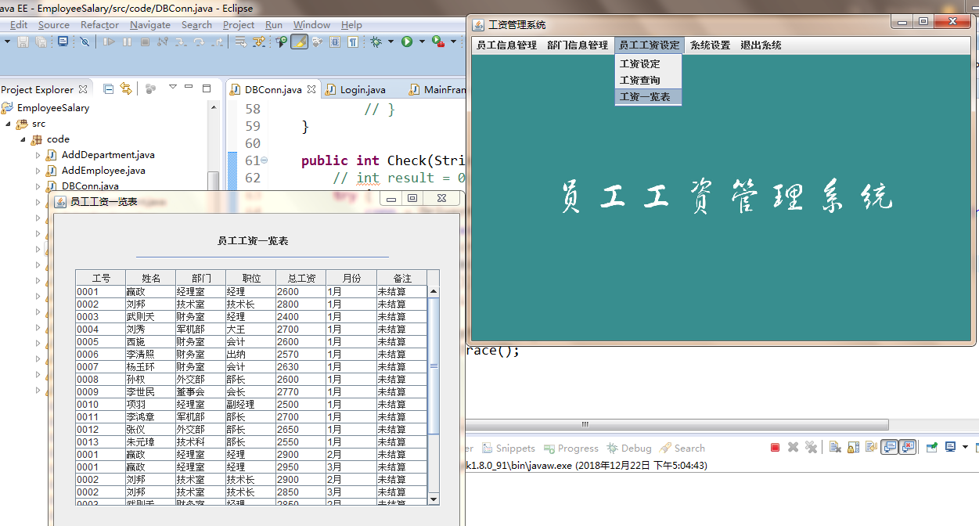Screen dimensions: 979x526
Task: Click the Run Last Tool (coverage) icon
Action: pos(438,41)
